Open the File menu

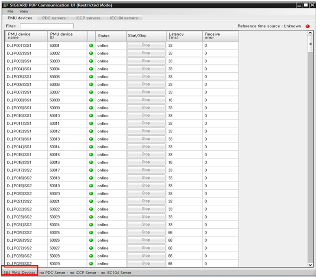click(x=10, y=11)
